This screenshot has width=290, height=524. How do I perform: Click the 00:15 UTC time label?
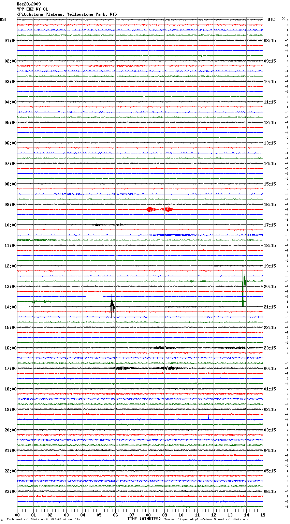click(x=270, y=369)
